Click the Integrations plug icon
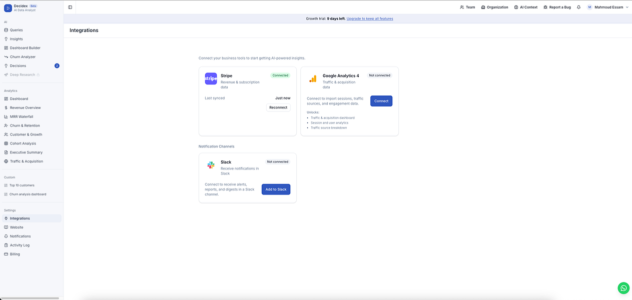Image resolution: width=632 pixels, height=300 pixels. point(6,218)
